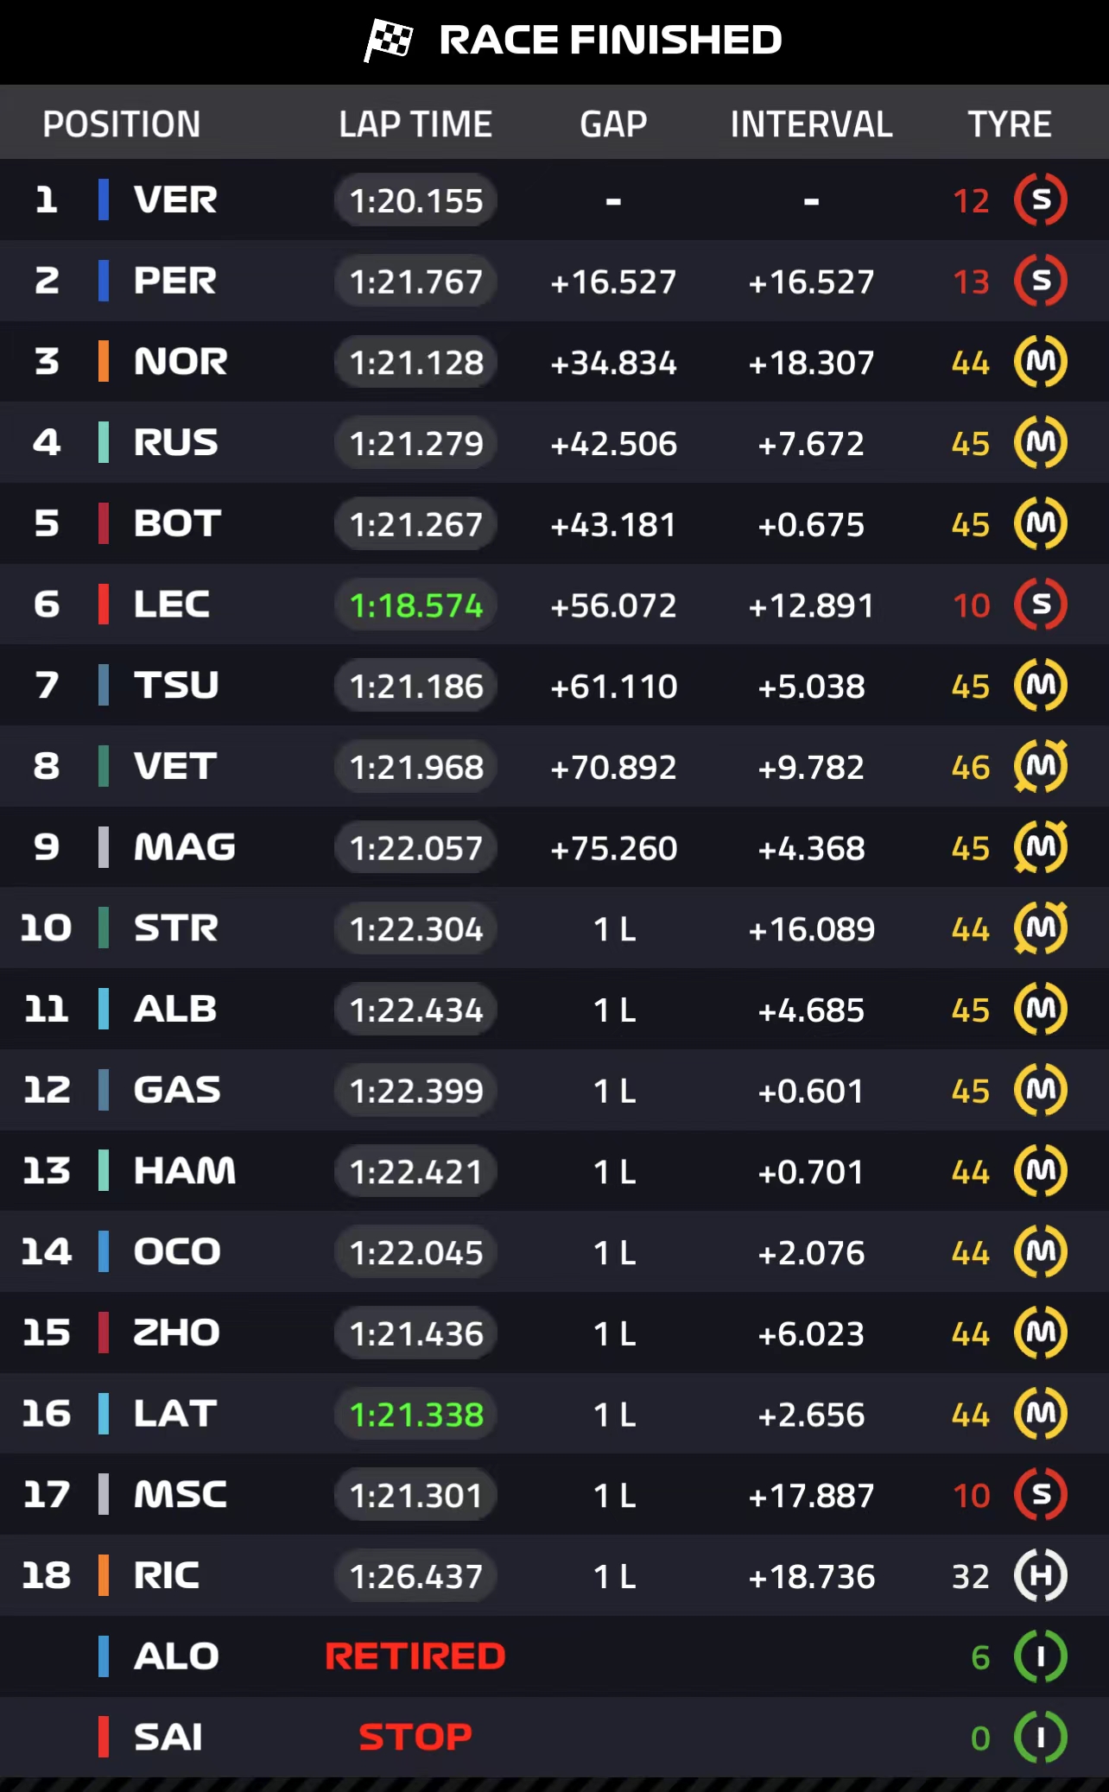Click Vettel's used medium tyre icon
The height and width of the screenshot is (1792, 1109).
[1041, 766]
